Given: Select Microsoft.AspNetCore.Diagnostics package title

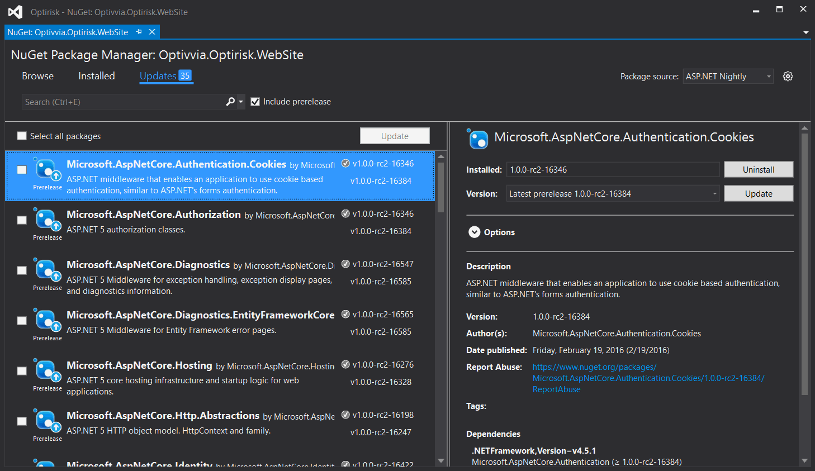Looking at the screenshot, I should point(148,265).
